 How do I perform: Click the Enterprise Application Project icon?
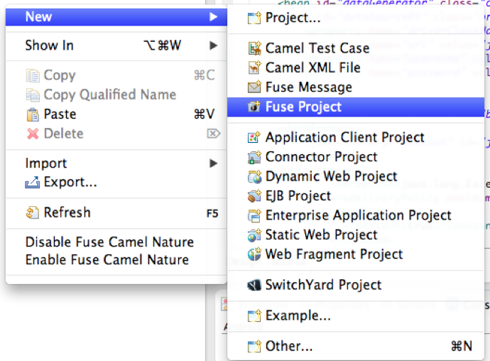[x=254, y=215]
